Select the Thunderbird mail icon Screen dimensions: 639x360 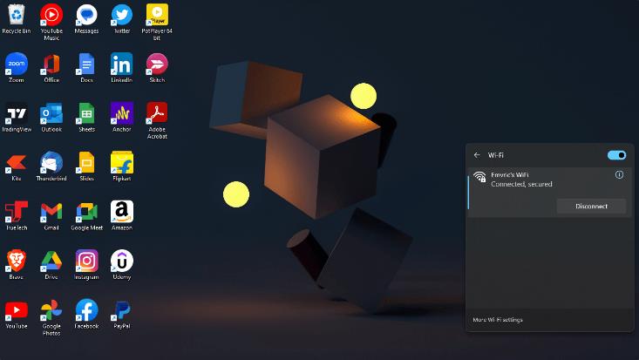(x=51, y=166)
